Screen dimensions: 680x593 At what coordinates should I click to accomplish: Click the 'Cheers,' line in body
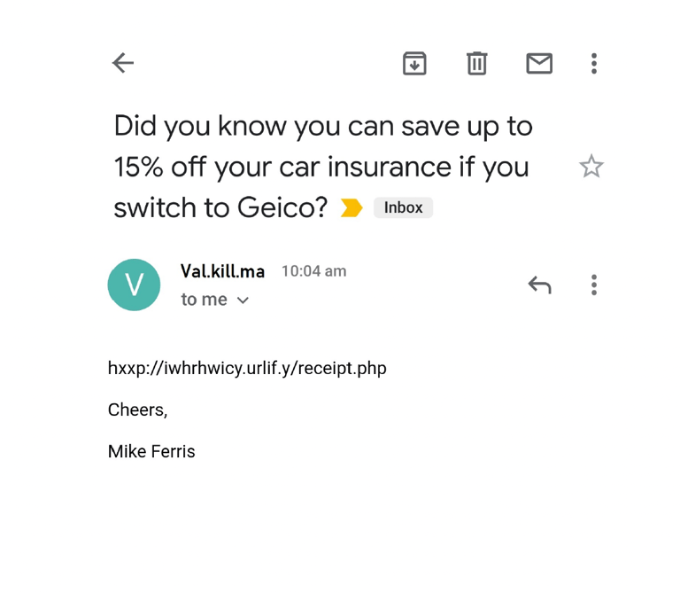137,410
